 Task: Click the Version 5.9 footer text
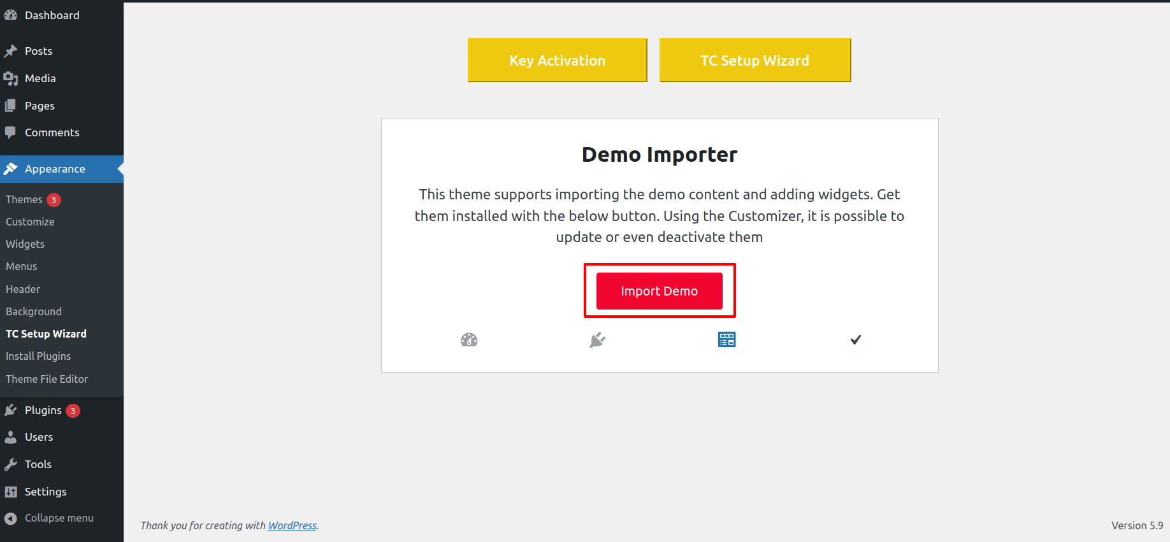pyautogui.click(x=1137, y=525)
